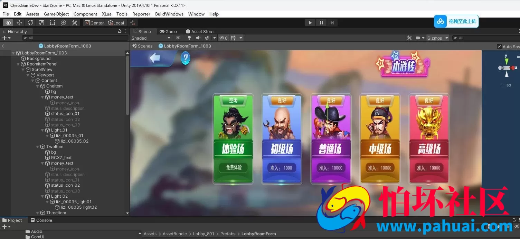Open the grid settings dropdown arrow
520x239 pixels.
pos(241,38)
